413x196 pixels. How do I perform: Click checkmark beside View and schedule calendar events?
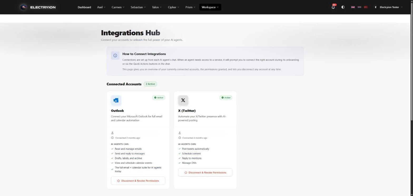click(112, 163)
